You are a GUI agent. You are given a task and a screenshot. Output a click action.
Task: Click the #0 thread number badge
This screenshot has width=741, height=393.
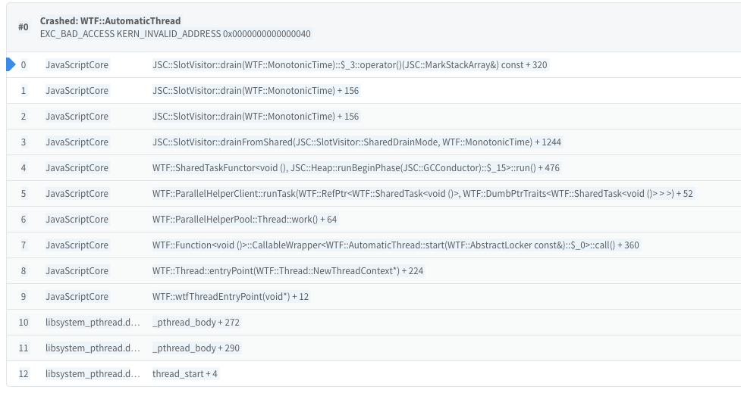pyautogui.click(x=23, y=27)
